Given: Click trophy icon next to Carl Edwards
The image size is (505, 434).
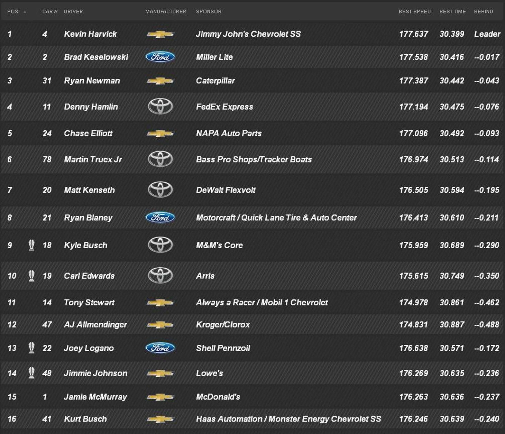Looking at the screenshot, I should (31, 276).
